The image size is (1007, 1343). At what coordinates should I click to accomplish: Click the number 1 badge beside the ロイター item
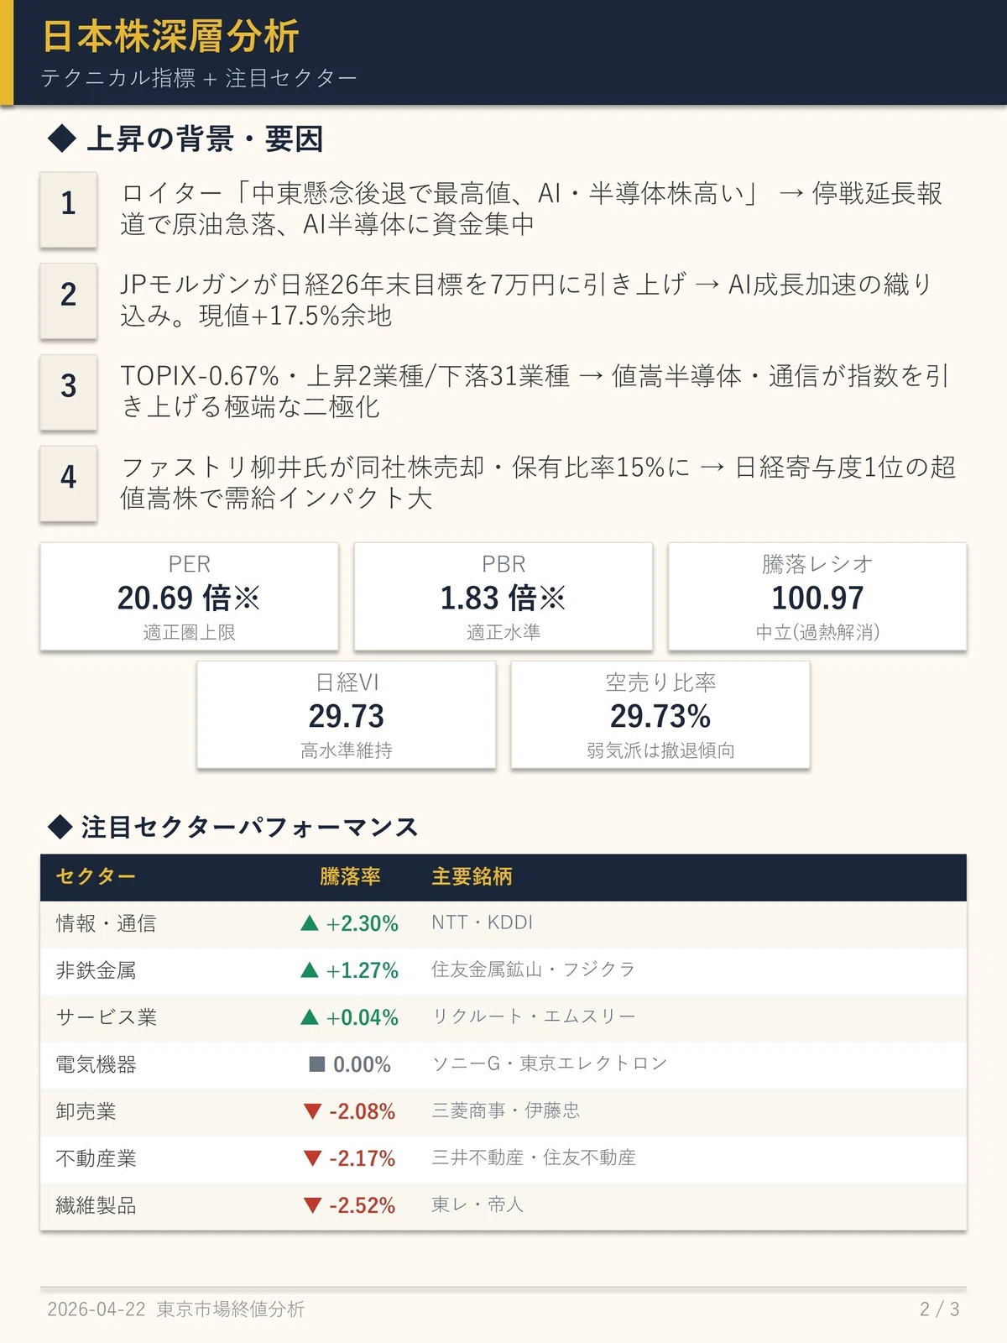(x=68, y=208)
